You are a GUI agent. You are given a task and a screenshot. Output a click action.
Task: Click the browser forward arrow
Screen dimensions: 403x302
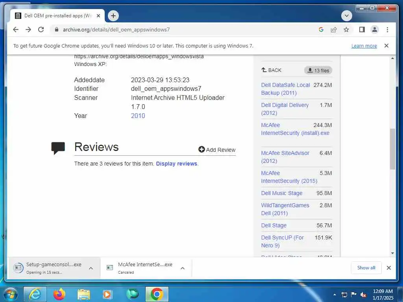[28, 29]
